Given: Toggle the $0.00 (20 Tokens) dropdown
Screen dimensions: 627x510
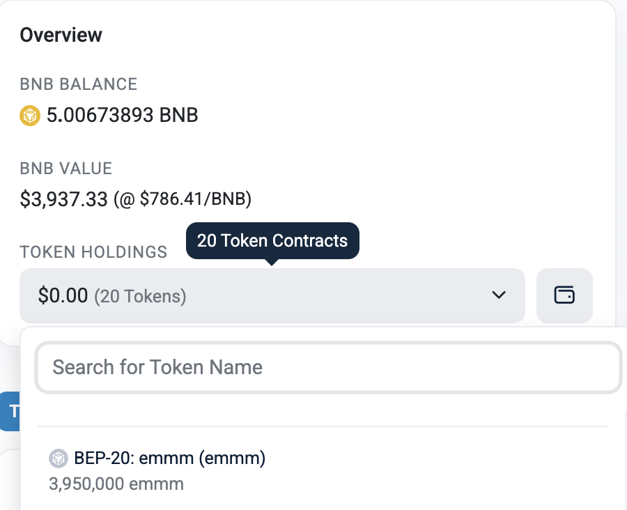Looking at the screenshot, I should coord(272,295).
